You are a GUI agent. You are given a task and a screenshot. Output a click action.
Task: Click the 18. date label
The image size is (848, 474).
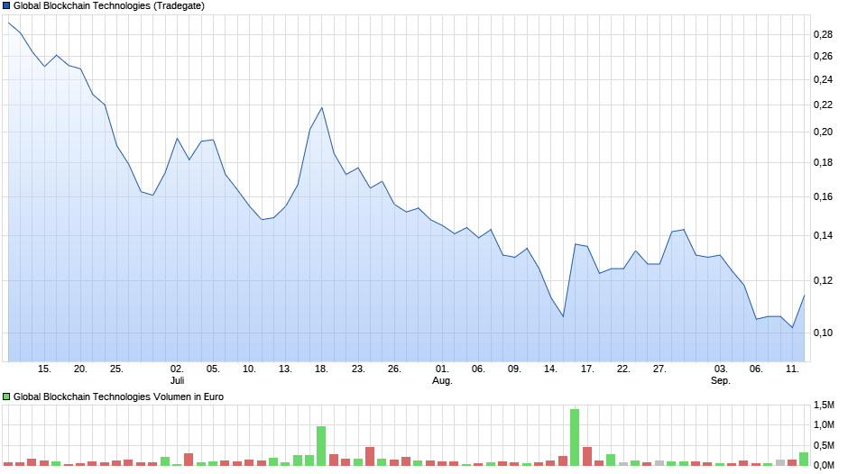(x=321, y=369)
